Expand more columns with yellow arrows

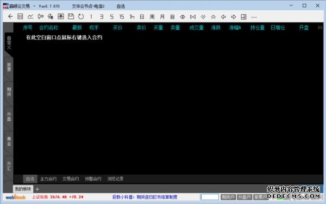point(320,28)
